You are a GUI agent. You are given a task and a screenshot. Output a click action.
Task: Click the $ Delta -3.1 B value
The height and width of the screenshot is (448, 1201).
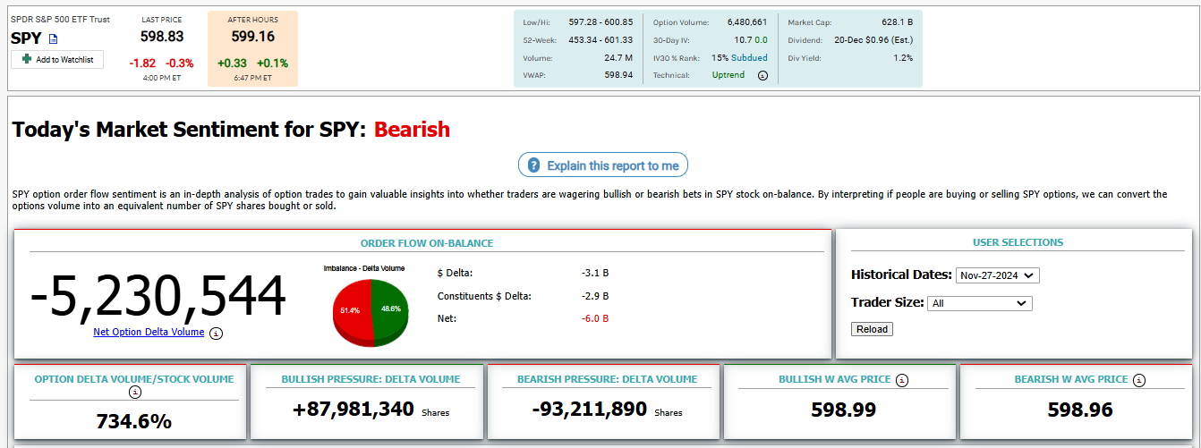click(x=595, y=273)
